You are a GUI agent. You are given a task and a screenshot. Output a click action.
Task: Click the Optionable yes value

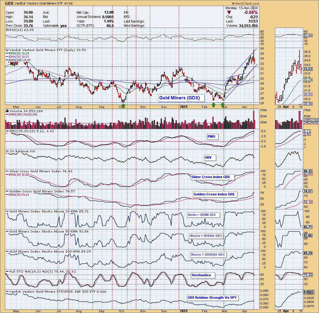tap(63, 26)
